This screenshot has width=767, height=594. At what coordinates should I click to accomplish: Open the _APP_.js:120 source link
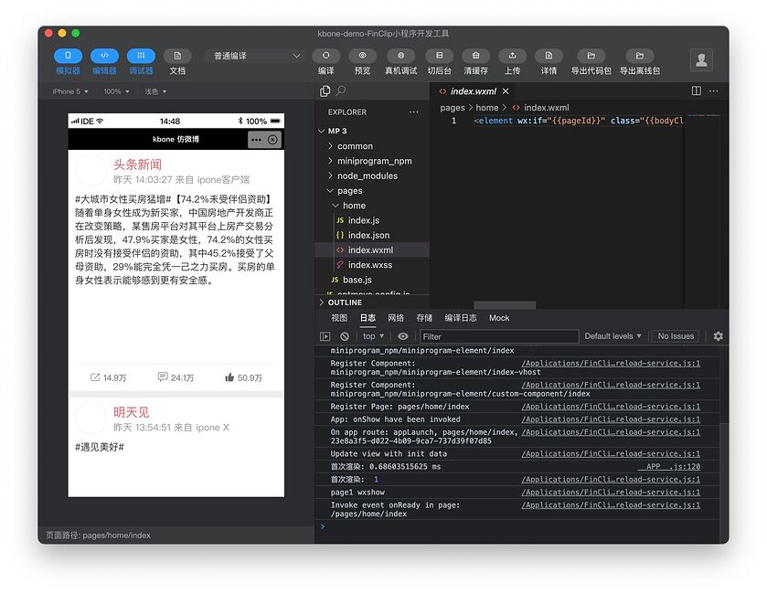670,466
